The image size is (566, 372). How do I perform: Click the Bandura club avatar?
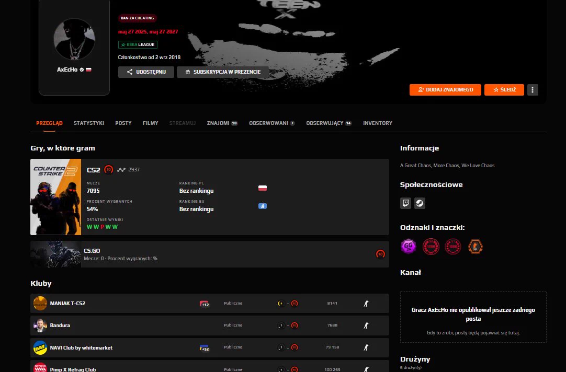pyautogui.click(x=40, y=325)
